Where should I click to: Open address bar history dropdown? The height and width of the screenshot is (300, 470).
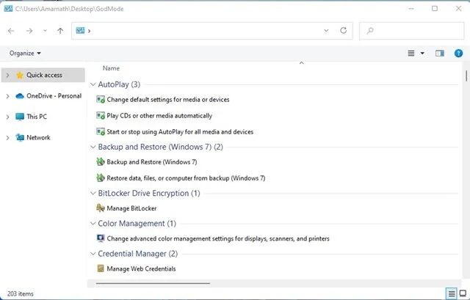[326, 31]
